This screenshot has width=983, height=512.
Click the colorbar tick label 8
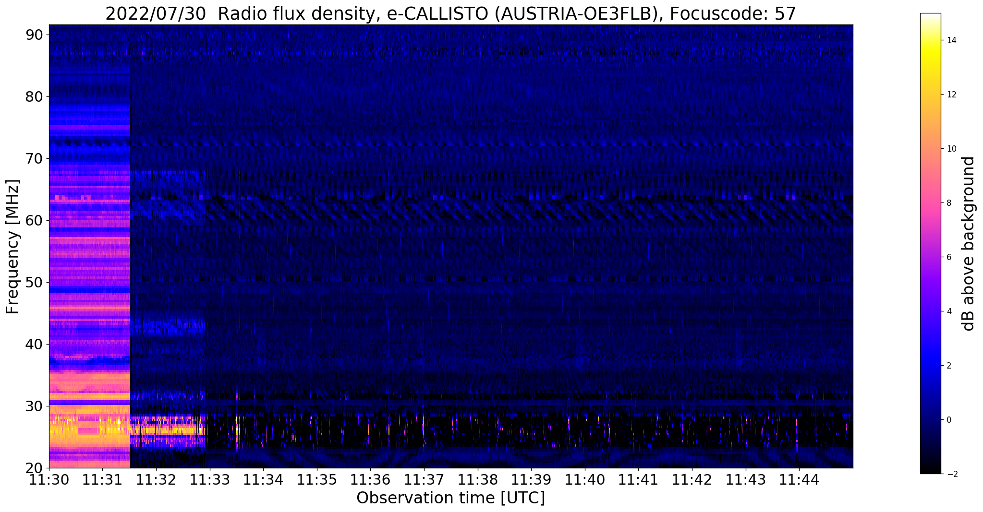tap(948, 203)
